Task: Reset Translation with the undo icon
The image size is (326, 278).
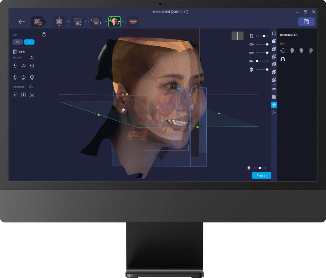Action: tap(31, 87)
